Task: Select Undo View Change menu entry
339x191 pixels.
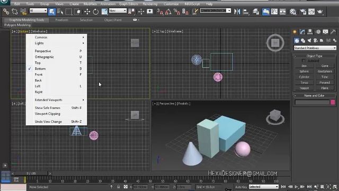Action: pos(57,121)
